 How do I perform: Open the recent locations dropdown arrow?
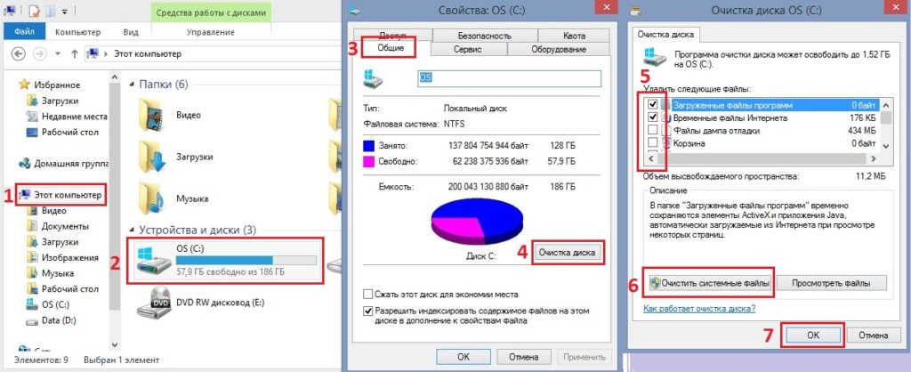tap(58, 54)
